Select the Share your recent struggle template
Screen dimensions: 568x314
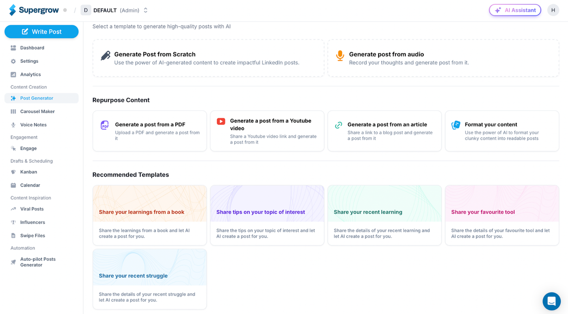[x=150, y=279]
